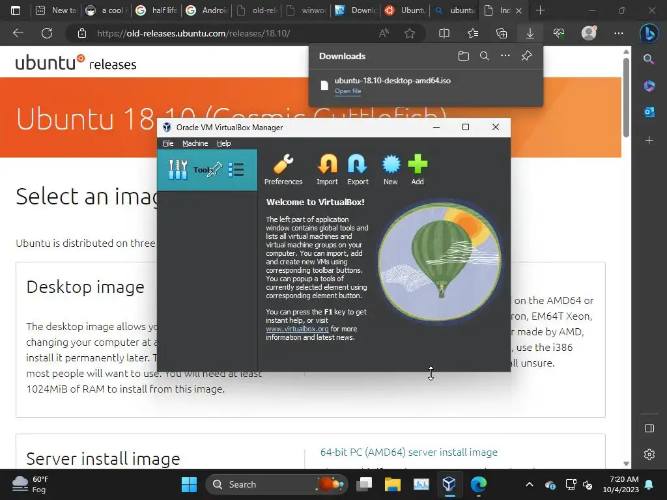Viewport: 667px width, 500px height.
Task: Open the File menu in VirtualBox
Action: [168, 143]
